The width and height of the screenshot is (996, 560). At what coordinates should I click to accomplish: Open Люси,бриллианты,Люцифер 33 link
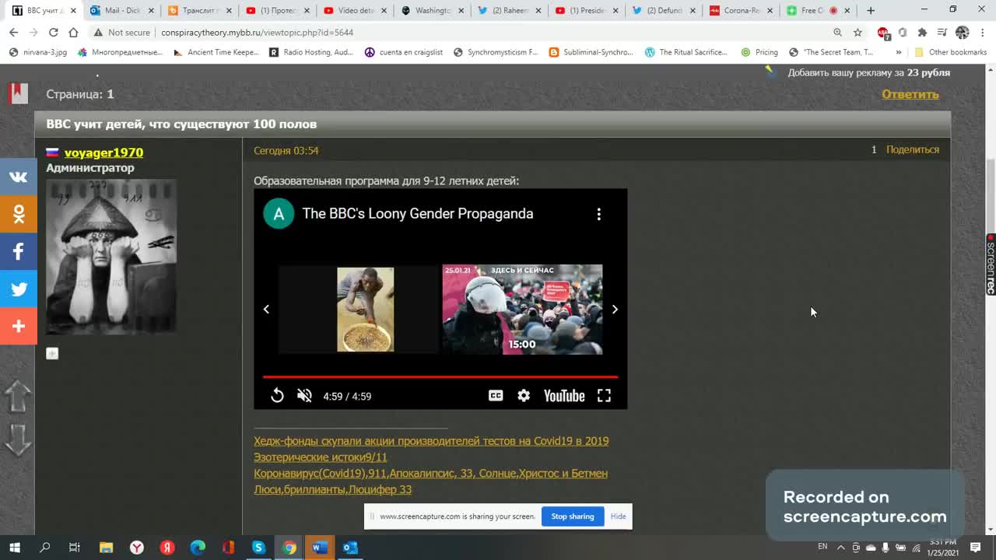[x=332, y=490]
